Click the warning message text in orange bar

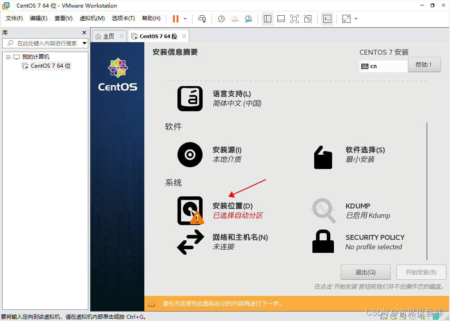tap(222, 304)
